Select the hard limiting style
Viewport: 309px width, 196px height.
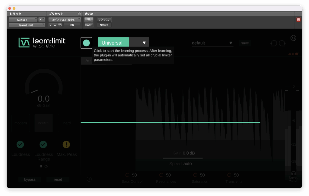coord(67,123)
